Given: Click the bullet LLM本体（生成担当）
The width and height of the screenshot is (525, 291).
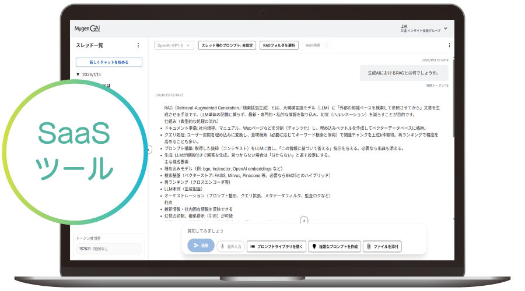Looking at the screenshot, I should 184,189.
